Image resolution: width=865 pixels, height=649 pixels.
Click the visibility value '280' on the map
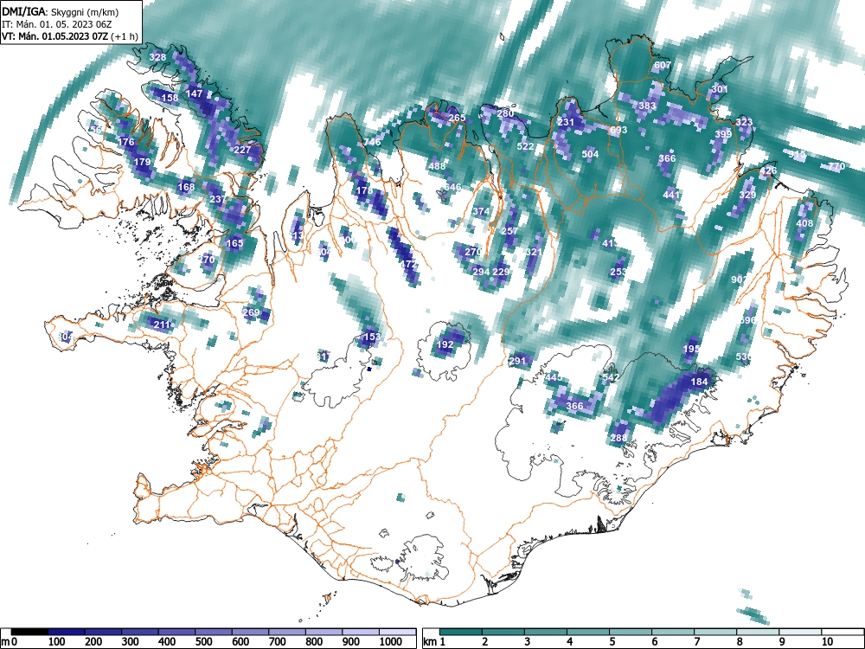pos(505,113)
